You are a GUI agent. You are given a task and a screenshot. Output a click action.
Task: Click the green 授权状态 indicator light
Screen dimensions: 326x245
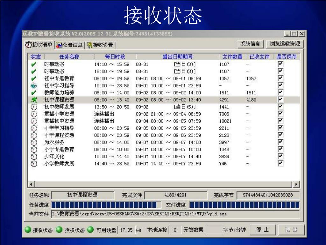tap(60, 230)
